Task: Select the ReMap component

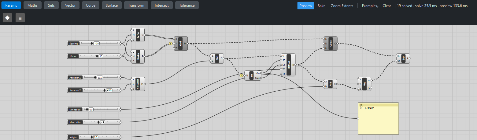Action: tap(288, 65)
